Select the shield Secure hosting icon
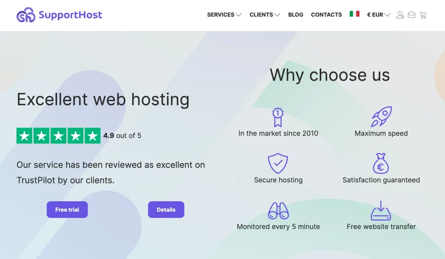The width and height of the screenshot is (445, 259). pos(278,163)
